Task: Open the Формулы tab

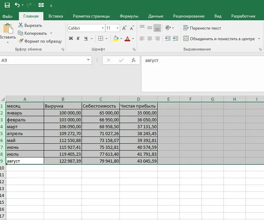Action: click(x=129, y=16)
